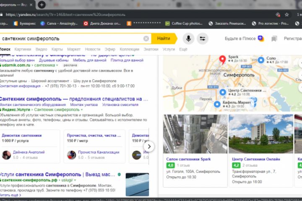This screenshot has width=302, height=201.
Task: Switch to Маркет search tab
Action: (x=74, y=49)
